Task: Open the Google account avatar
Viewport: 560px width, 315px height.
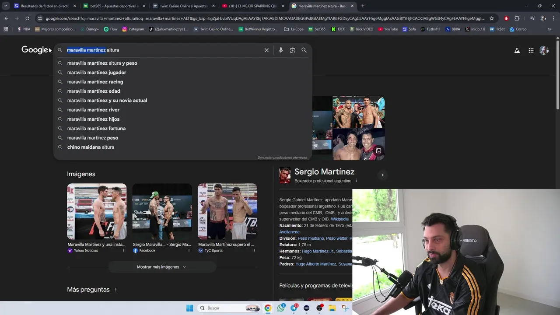Action: (x=544, y=50)
